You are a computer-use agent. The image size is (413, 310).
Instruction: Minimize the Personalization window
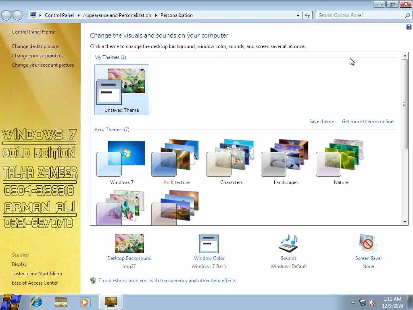click(x=379, y=4)
